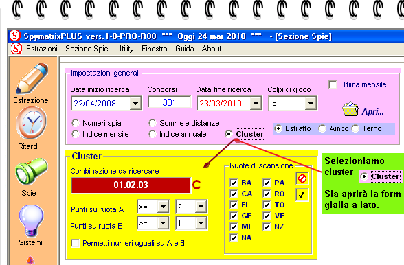404x265 pixels.
Task: Click the Concorsi 301 input field
Action: click(170, 102)
